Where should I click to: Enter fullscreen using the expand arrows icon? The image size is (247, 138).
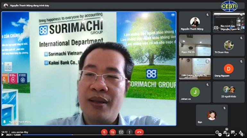click(x=235, y=135)
